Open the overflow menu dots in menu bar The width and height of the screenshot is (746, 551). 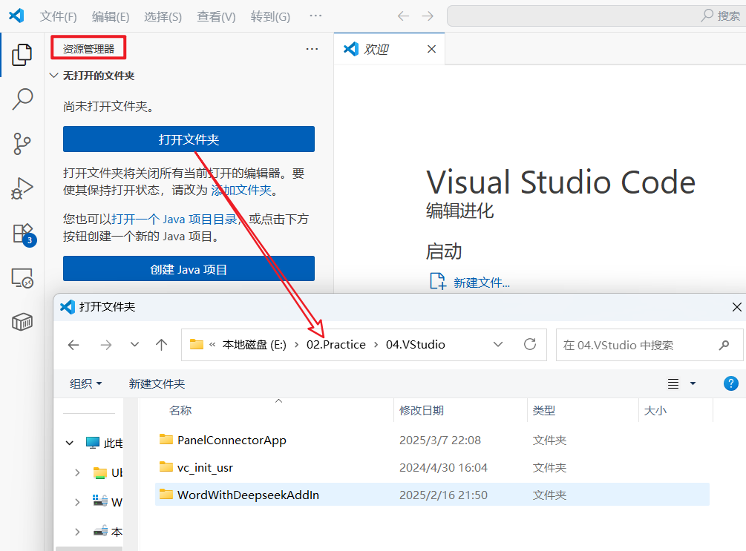(315, 16)
